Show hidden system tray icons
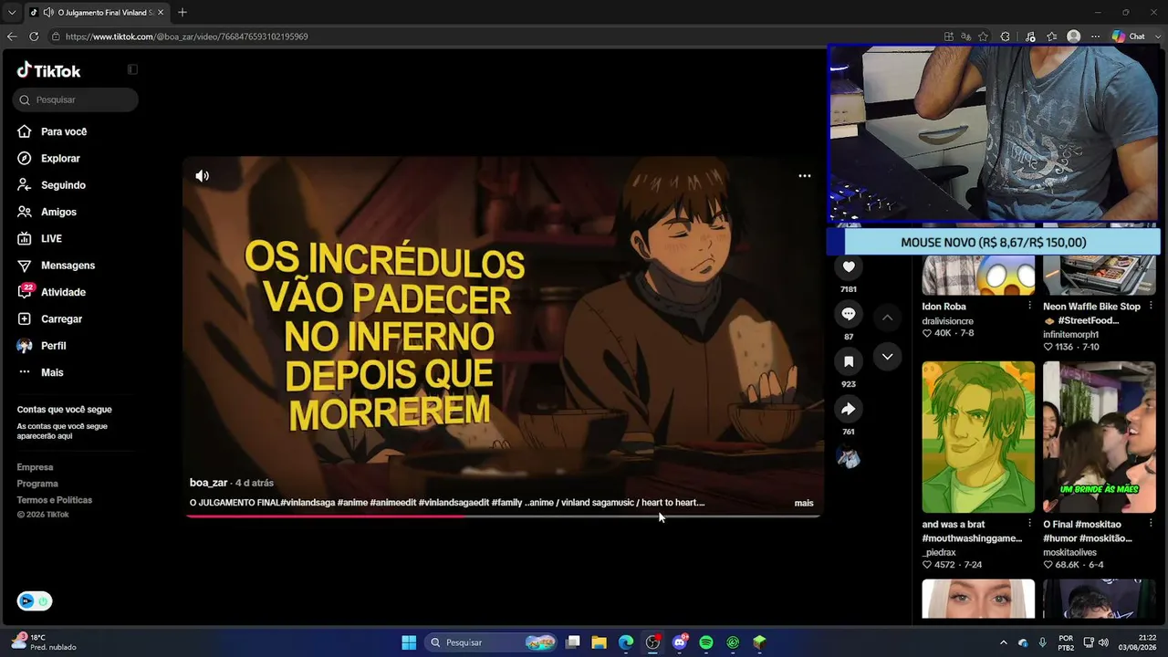Screen dimensions: 1168x657 tap(1004, 642)
